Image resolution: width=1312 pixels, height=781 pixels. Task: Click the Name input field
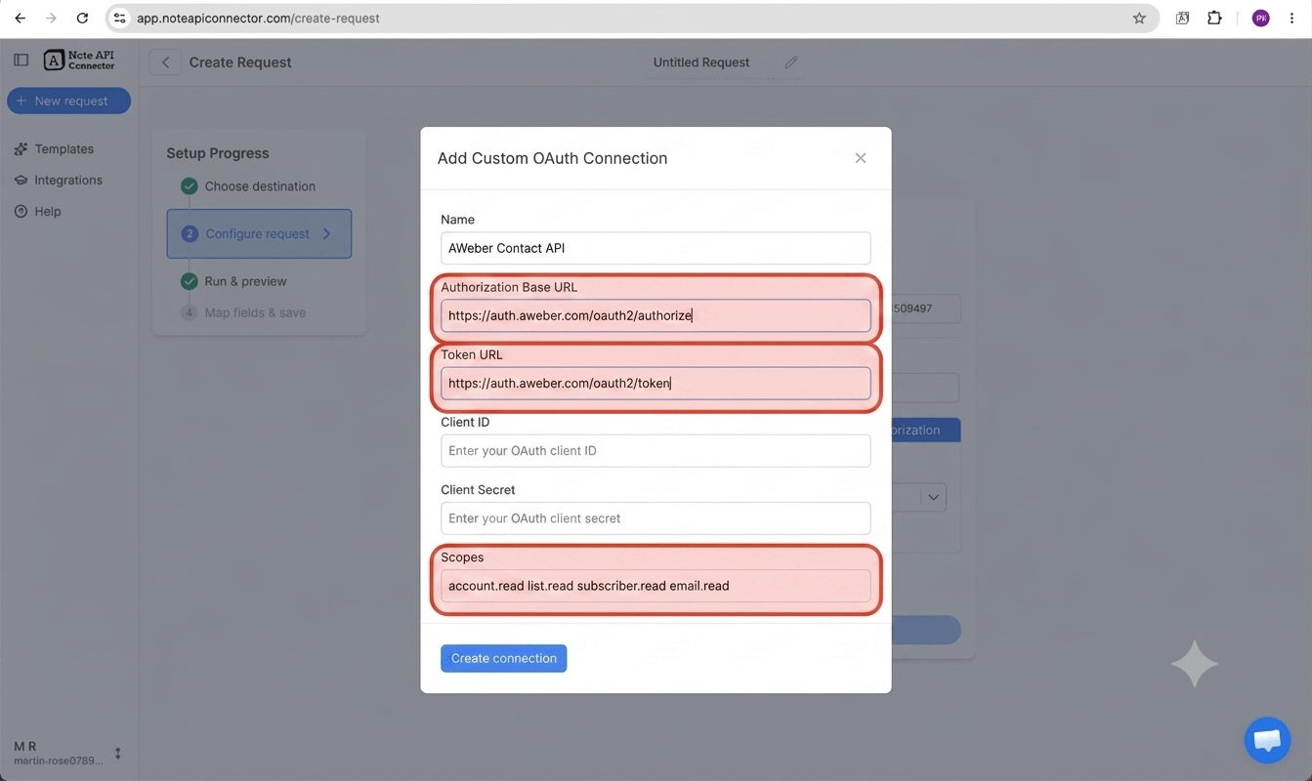[656, 248]
